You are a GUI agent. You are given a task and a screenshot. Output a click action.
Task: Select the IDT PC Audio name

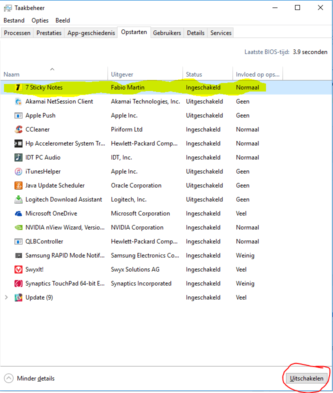[43, 157]
